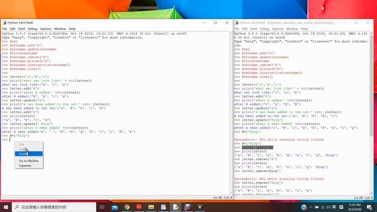Choose Paste from the context menu

[29, 154]
